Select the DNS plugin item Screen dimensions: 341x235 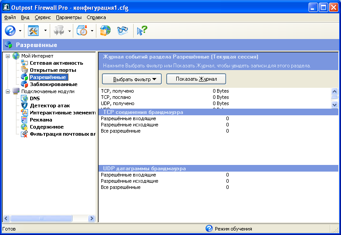point(35,98)
